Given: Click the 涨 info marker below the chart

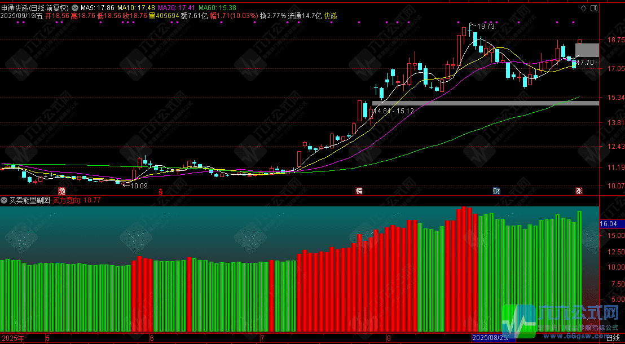Looking at the screenshot, I should click(579, 191).
